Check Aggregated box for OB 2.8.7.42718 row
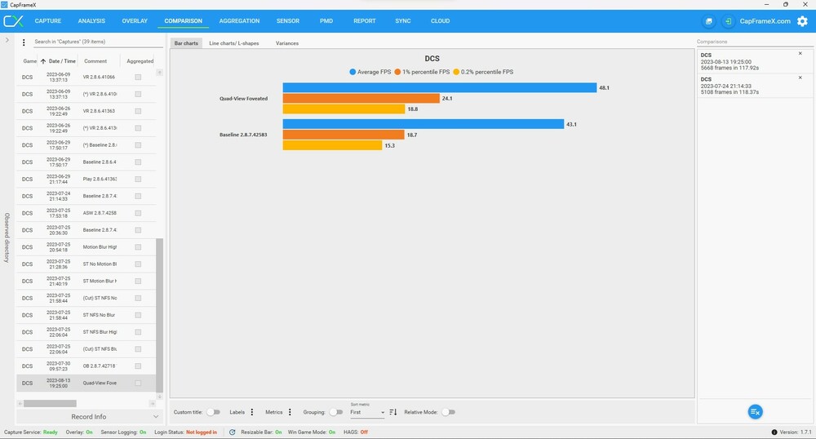The width and height of the screenshot is (816, 439). click(x=138, y=366)
